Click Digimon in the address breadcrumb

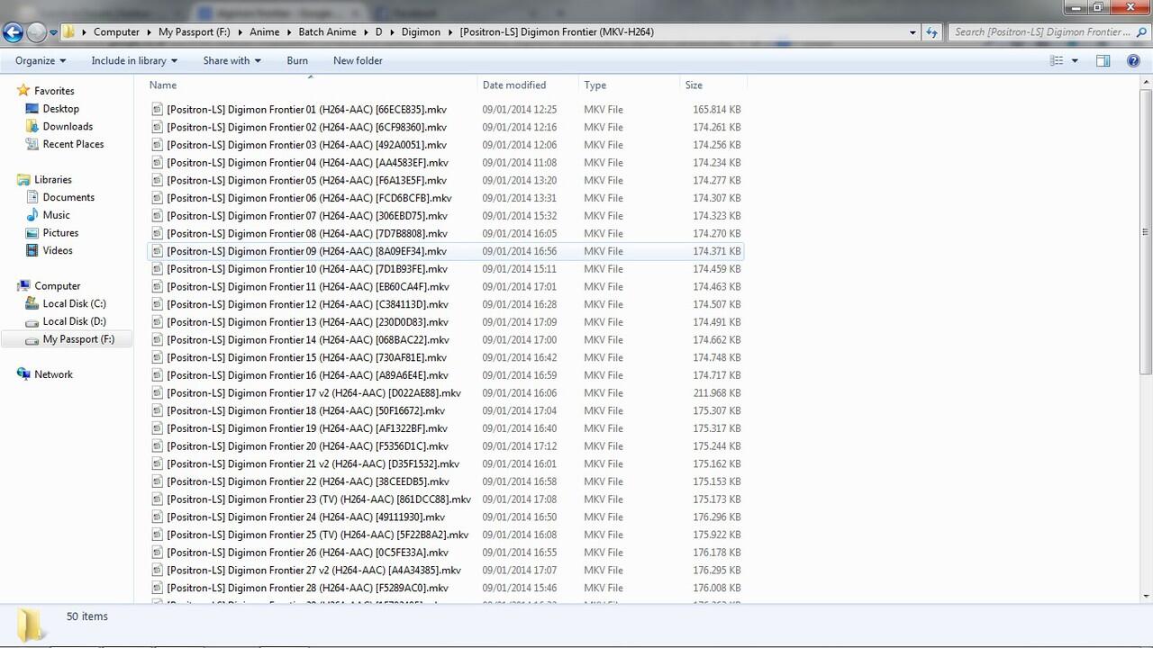tap(421, 32)
